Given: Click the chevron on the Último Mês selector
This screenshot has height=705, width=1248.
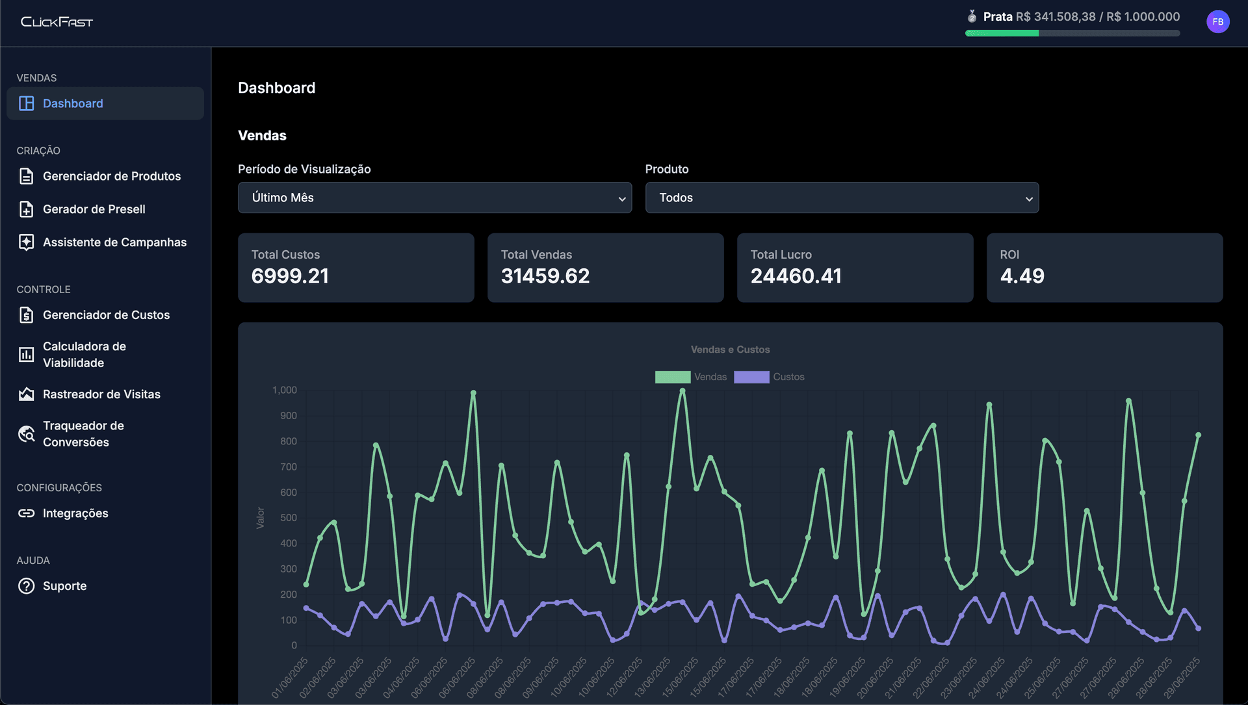Looking at the screenshot, I should (x=621, y=198).
